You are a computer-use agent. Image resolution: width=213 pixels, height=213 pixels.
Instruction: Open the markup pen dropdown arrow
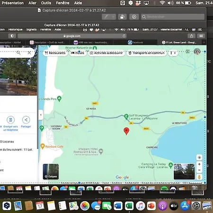coord(113,17)
